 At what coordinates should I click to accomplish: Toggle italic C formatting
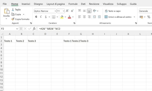(41, 17)
